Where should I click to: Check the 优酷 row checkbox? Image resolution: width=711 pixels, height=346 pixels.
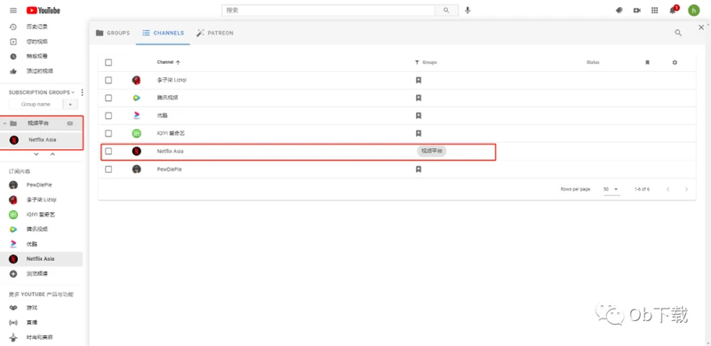(108, 115)
